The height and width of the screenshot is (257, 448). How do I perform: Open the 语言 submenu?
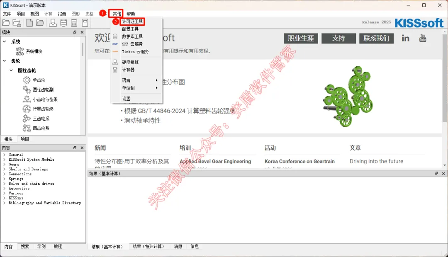(x=136, y=80)
